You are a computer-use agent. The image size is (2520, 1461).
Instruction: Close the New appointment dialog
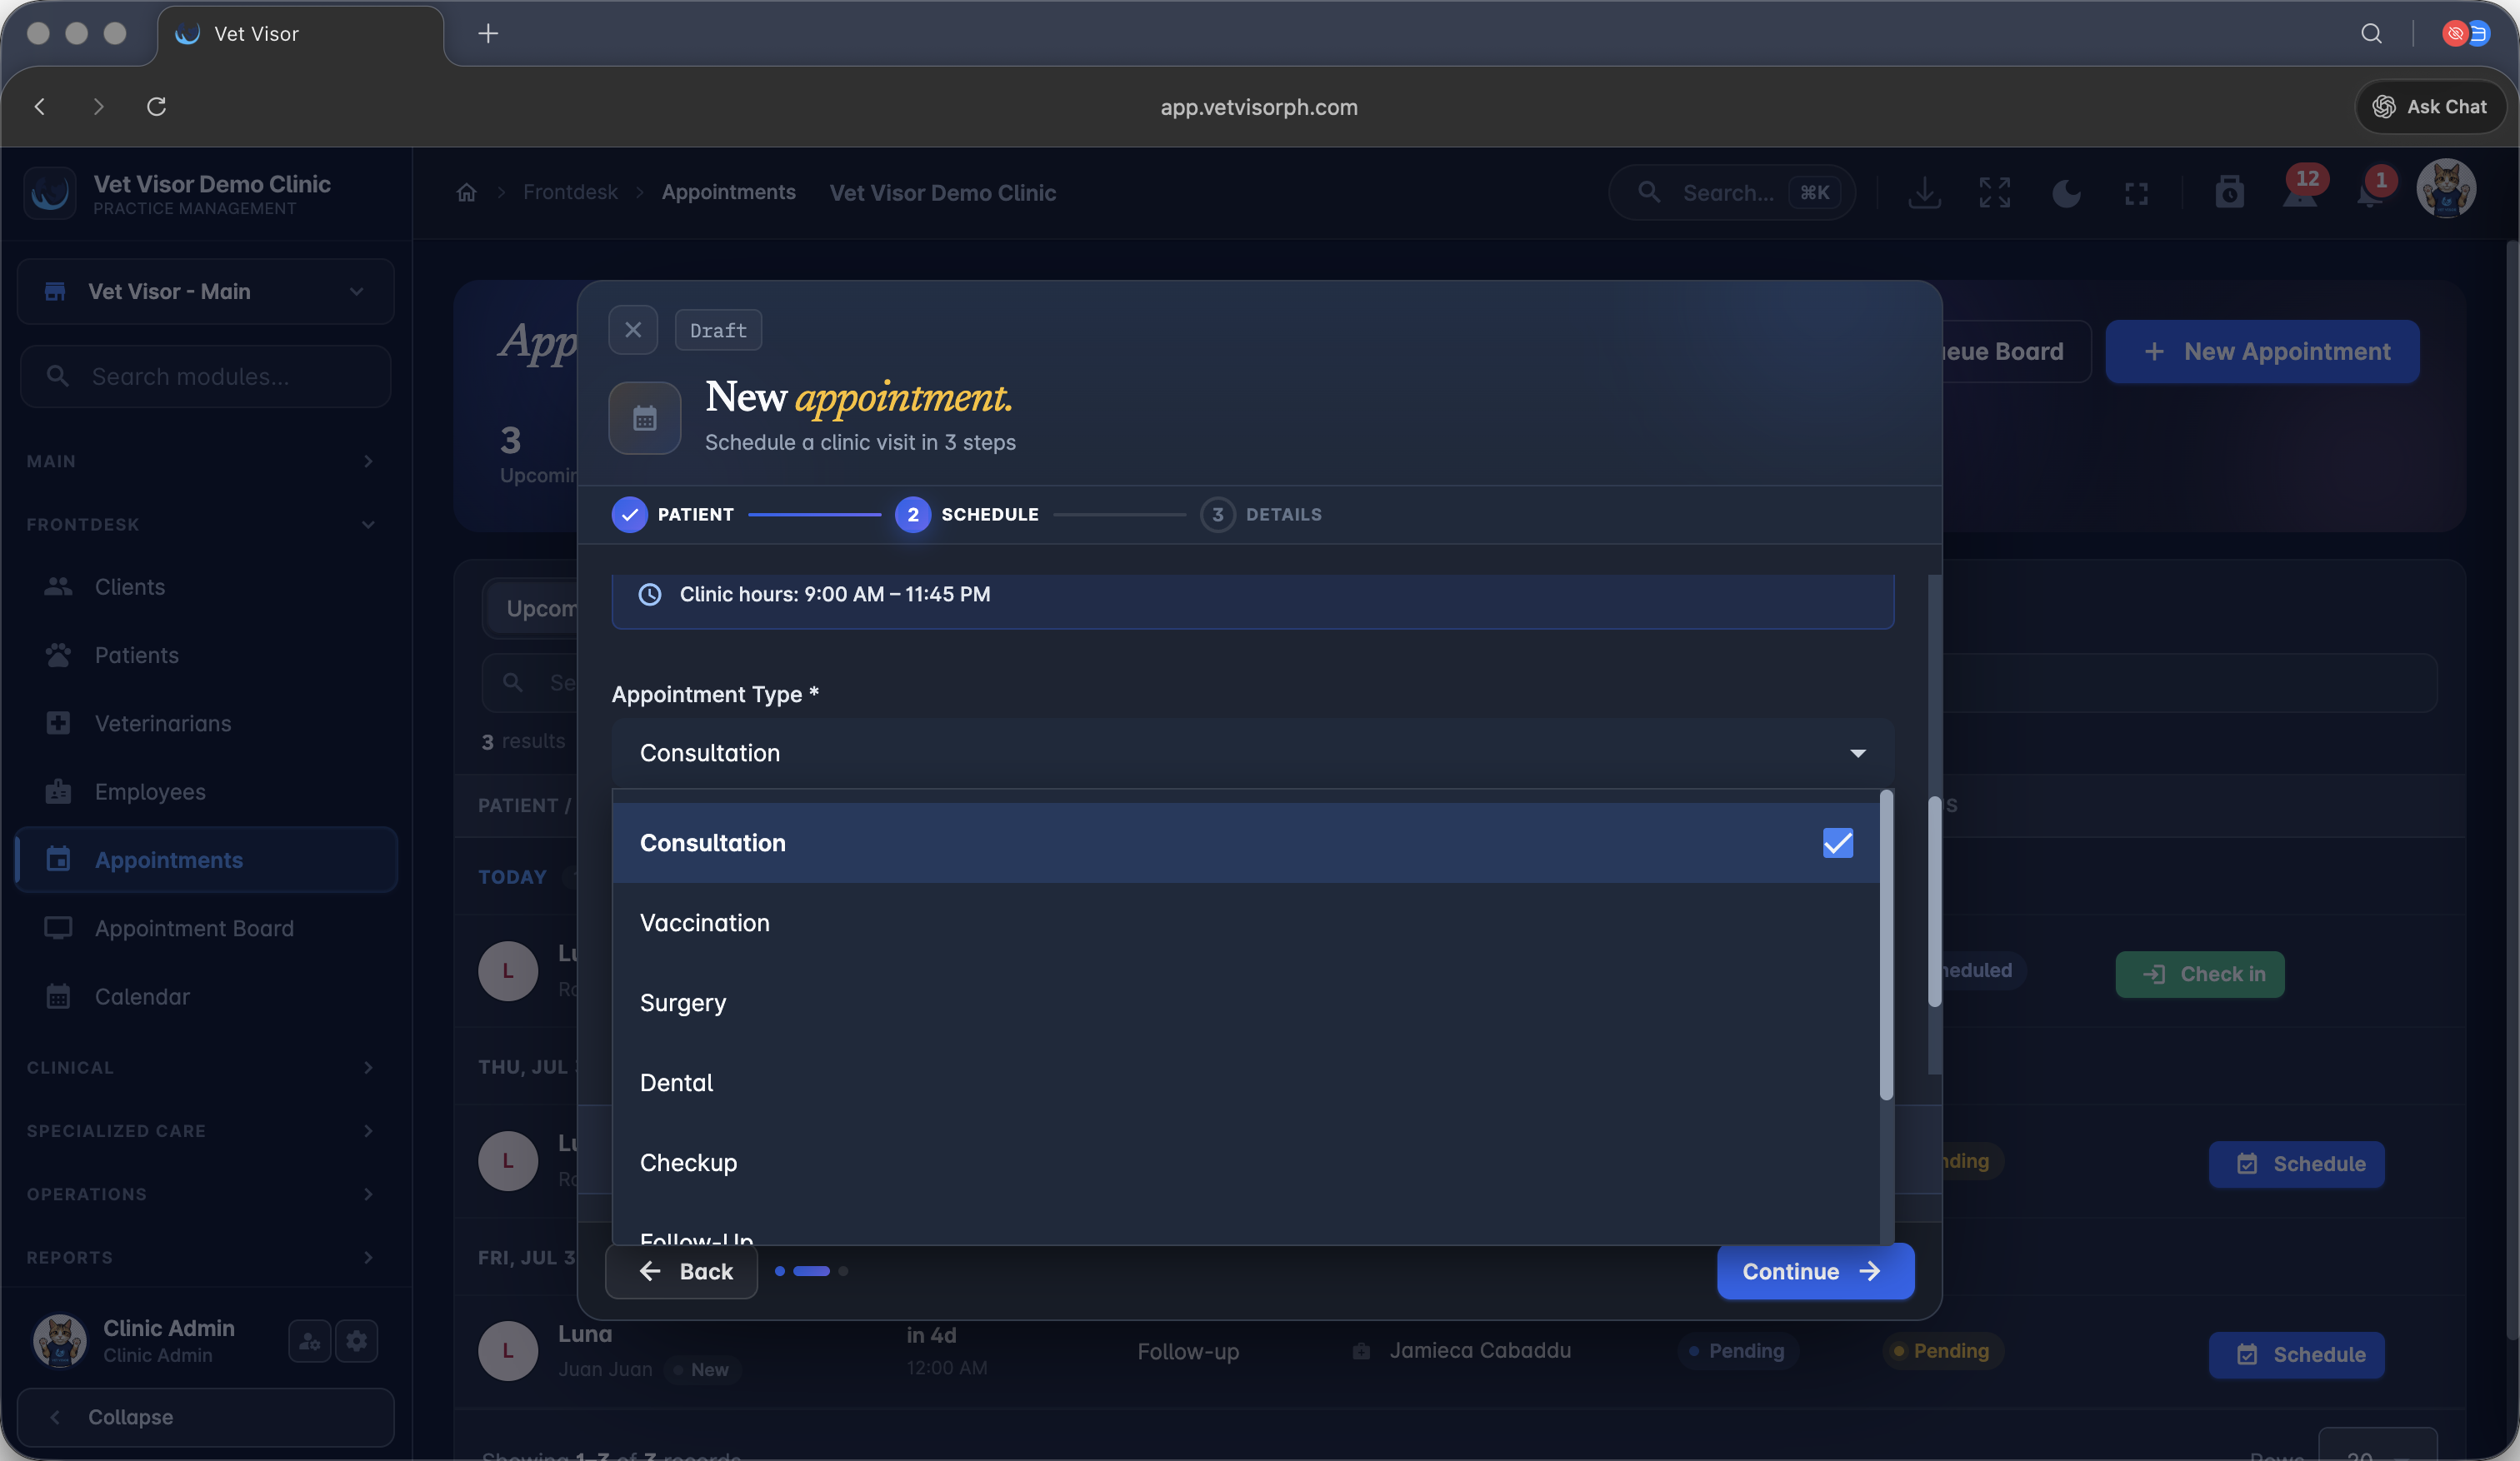point(633,330)
